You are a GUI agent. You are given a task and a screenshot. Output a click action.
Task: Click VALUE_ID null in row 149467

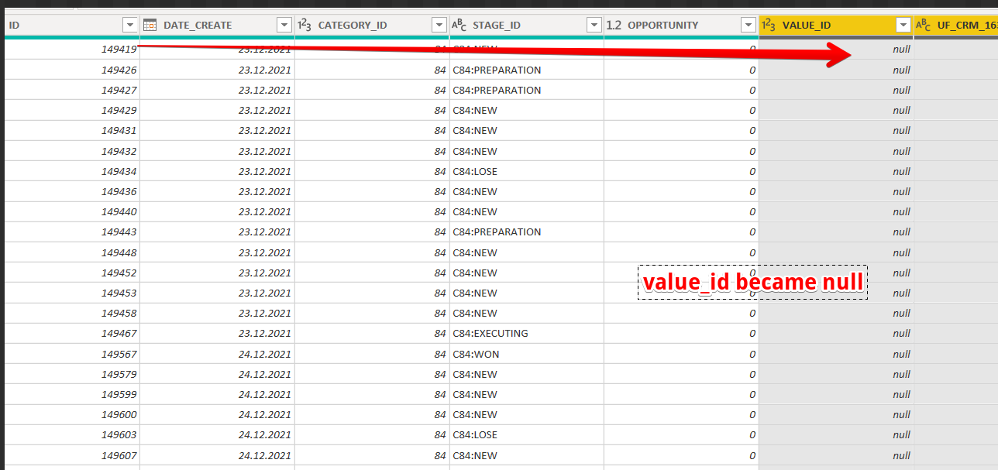[x=901, y=333]
